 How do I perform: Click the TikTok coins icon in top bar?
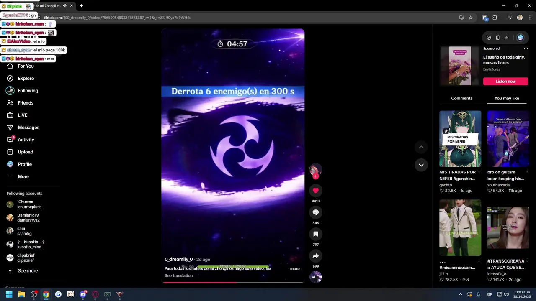pyautogui.click(x=489, y=38)
